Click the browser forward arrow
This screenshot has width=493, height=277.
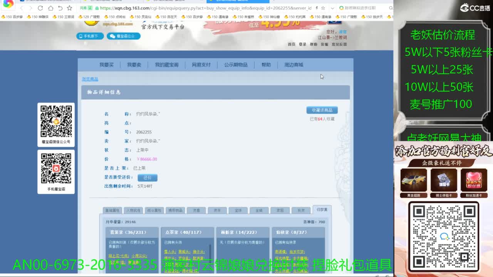30,8
